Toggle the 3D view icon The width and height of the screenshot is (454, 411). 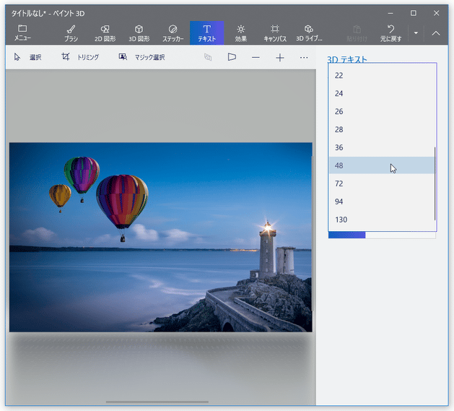[x=208, y=57]
